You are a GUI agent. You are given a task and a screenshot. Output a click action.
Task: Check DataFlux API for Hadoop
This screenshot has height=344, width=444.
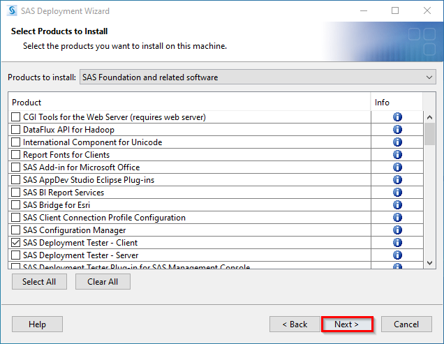click(15, 129)
